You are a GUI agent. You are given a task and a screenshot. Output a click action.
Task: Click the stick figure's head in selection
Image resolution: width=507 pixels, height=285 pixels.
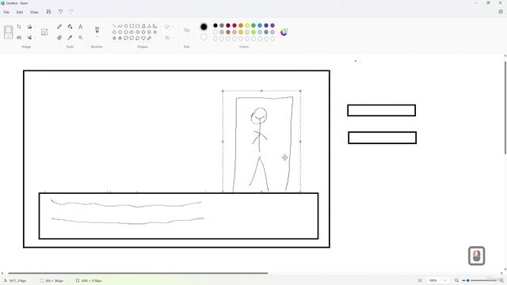coord(259,116)
